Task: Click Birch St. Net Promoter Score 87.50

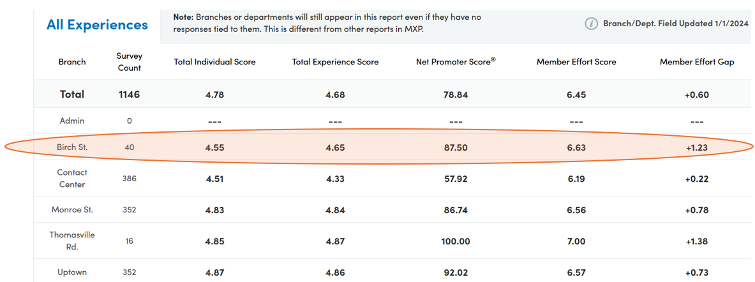Action: tap(456, 148)
